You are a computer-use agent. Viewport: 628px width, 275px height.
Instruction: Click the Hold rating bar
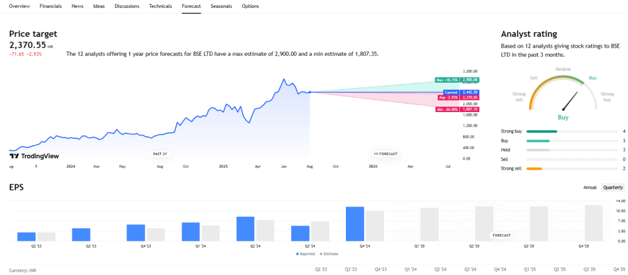click(572, 150)
